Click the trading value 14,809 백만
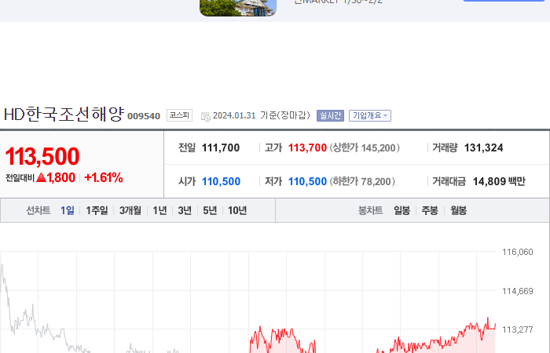The height and width of the screenshot is (353, 550). (499, 181)
